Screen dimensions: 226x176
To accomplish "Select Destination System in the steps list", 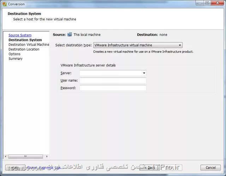I will pyautogui.click(x=25, y=40).
